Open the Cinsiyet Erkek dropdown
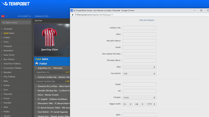This screenshot has width=209, height=117. pos(140,98)
